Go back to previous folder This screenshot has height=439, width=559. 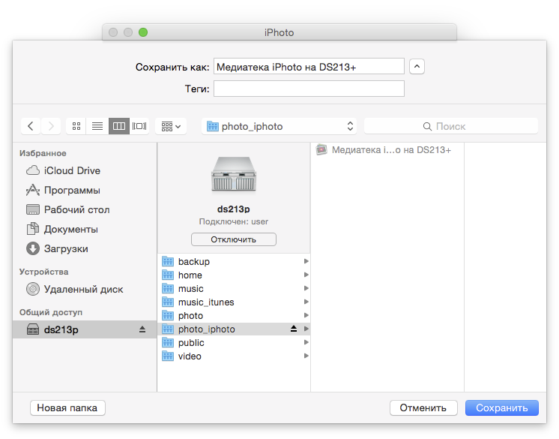pos(30,126)
